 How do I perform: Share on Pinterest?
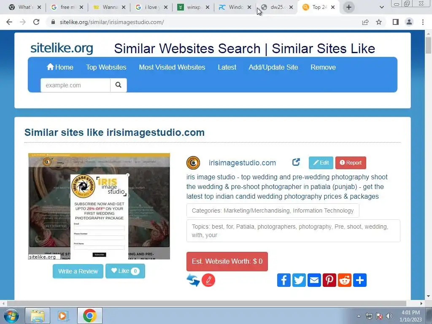click(329, 280)
